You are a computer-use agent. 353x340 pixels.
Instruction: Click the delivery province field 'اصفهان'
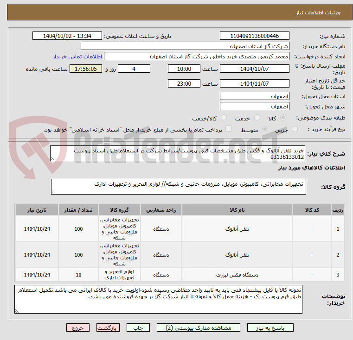[x=254, y=96]
